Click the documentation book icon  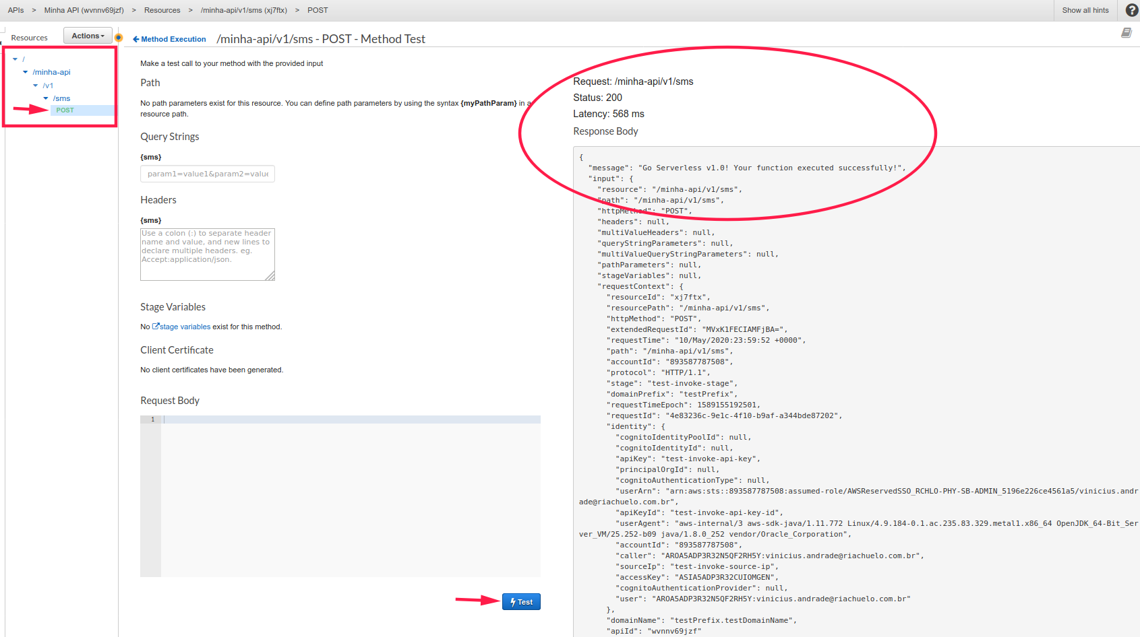point(1126,33)
